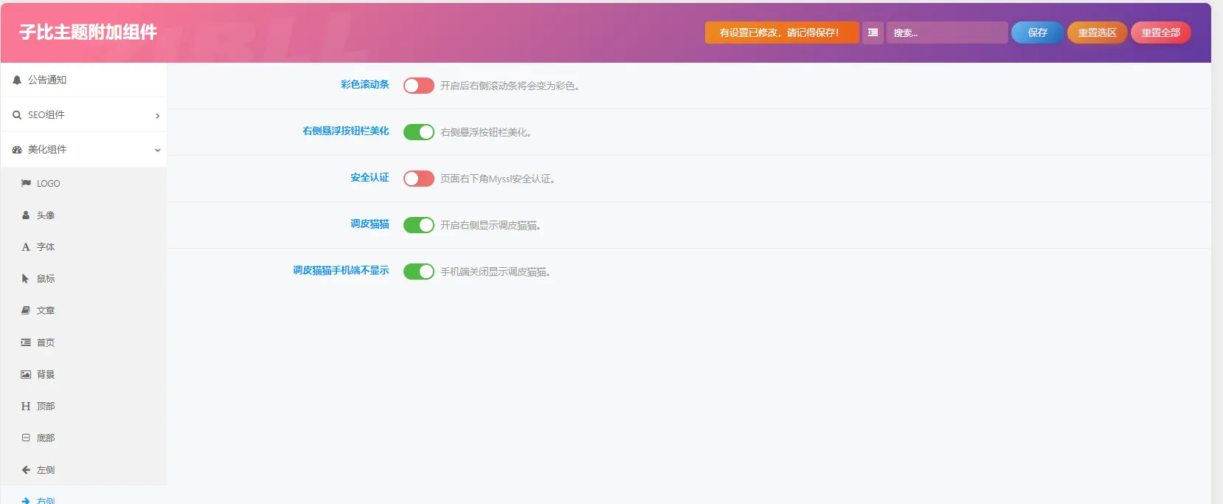Viewport: 1223px width, 504px height.
Task: Click the cursor icon beside 鼠标
Action: coord(25,278)
